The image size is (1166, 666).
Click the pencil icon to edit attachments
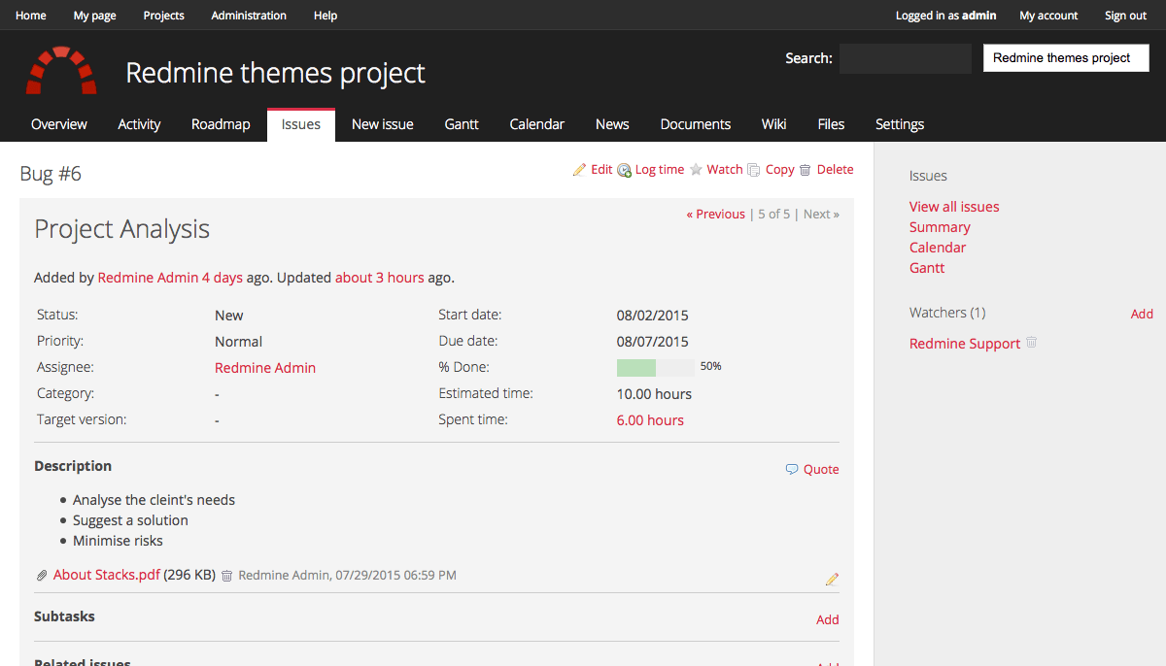pos(832,580)
